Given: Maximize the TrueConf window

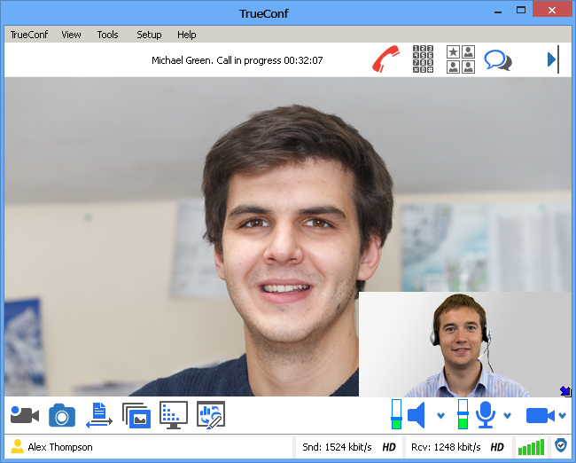Looking at the screenshot, I should (x=521, y=11).
